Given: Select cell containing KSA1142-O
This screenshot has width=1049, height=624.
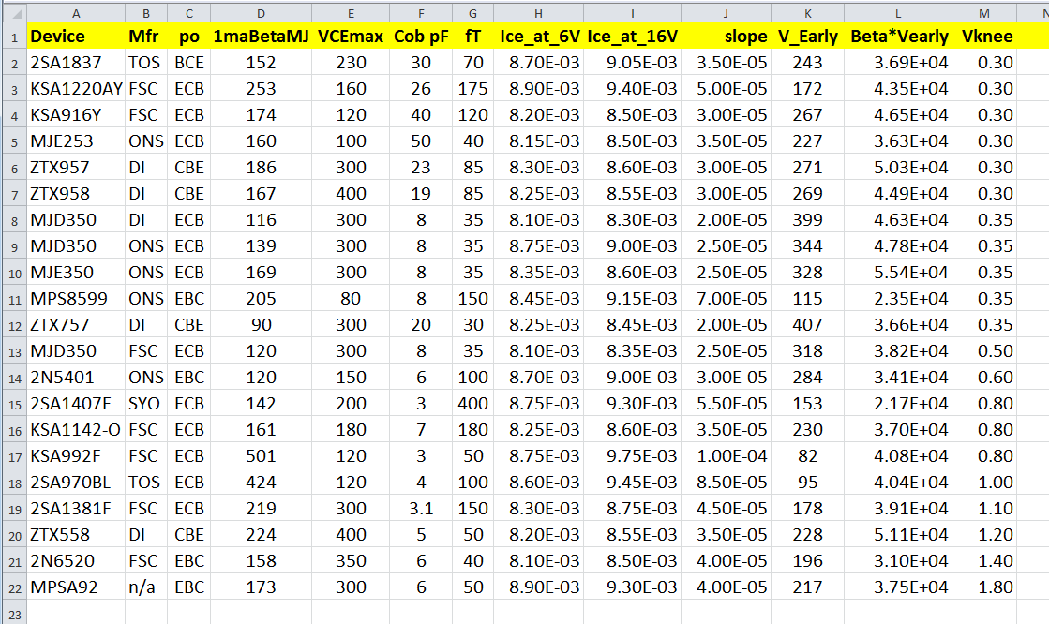Looking at the screenshot, I should [76, 430].
